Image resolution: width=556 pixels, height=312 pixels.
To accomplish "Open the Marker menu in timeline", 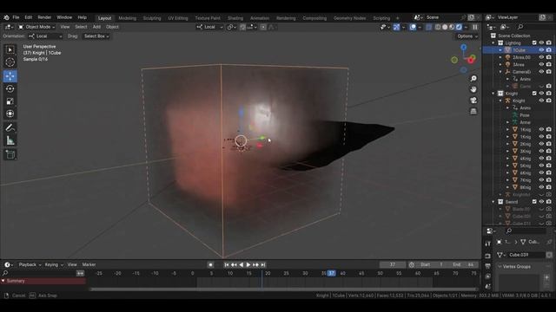I will (x=89, y=264).
